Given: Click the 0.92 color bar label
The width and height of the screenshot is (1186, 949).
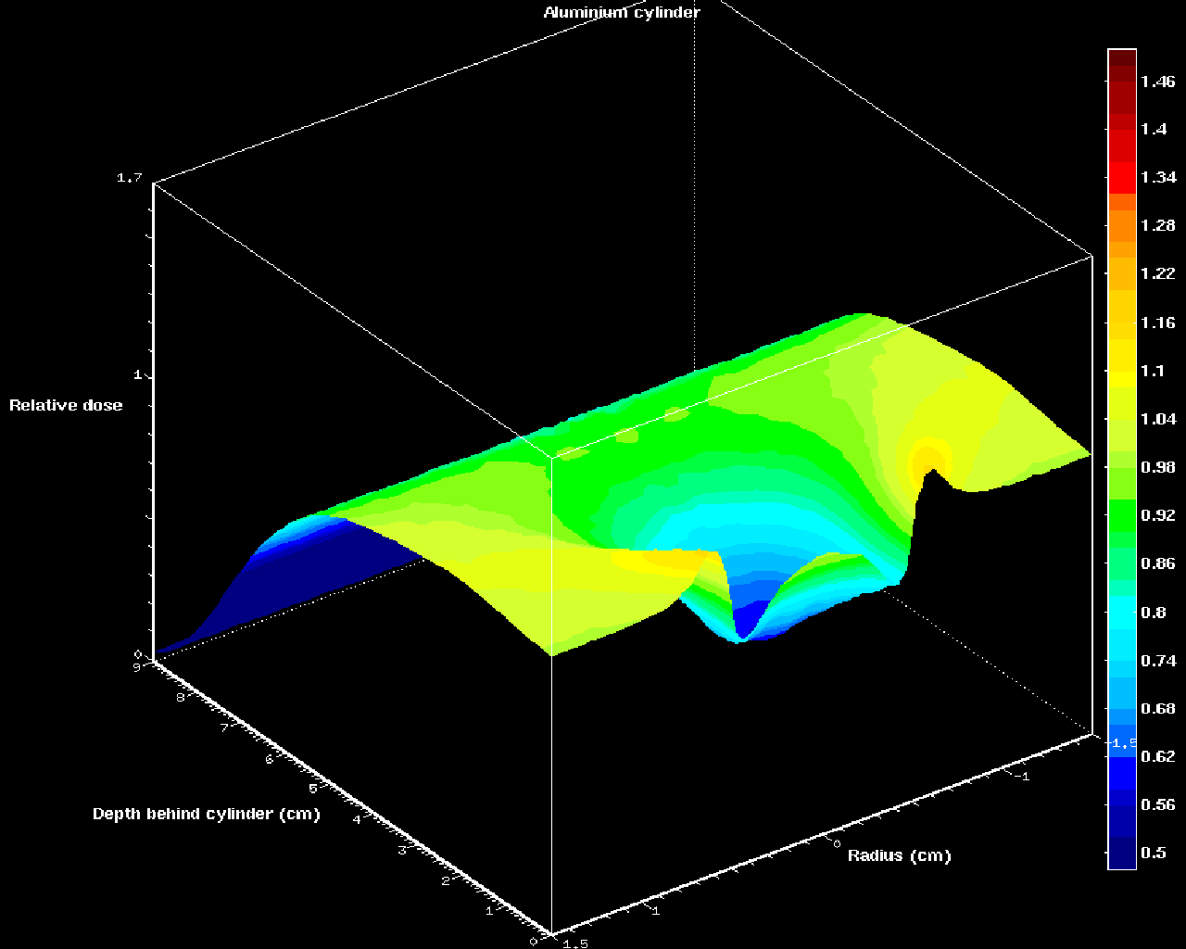Looking at the screenshot, I should (x=1157, y=515).
